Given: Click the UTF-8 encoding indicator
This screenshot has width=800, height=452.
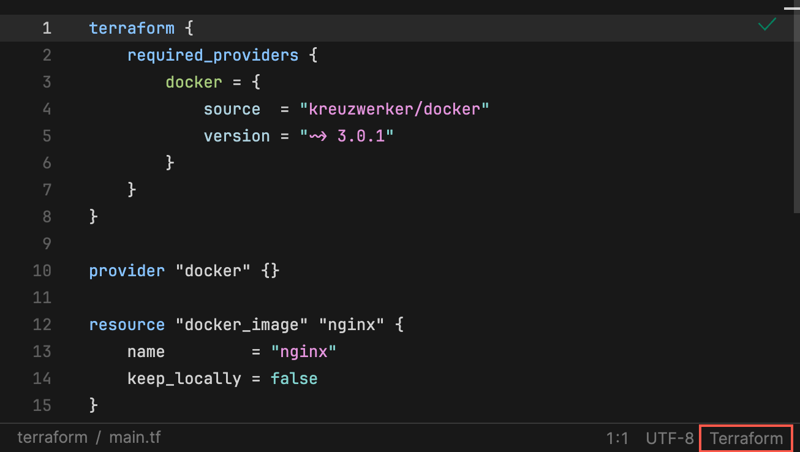Looking at the screenshot, I should click(670, 438).
